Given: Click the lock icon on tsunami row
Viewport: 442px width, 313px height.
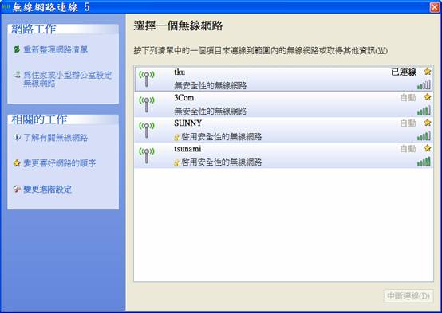Looking at the screenshot, I should coord(176,162).
